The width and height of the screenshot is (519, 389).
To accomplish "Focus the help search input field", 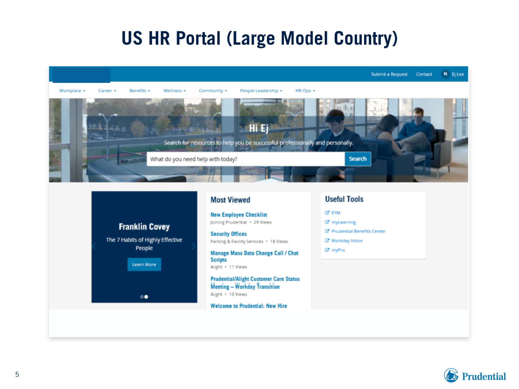I will click(245, 159).
